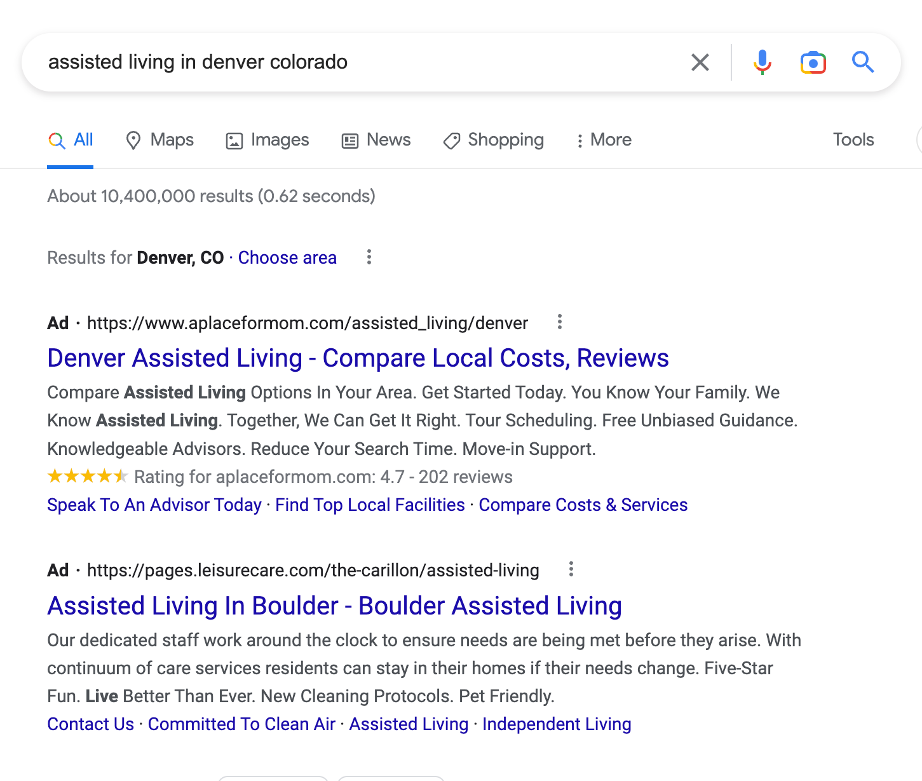922x781 pixels.
Task: Select the All tab
Action: tap(71, 140)
